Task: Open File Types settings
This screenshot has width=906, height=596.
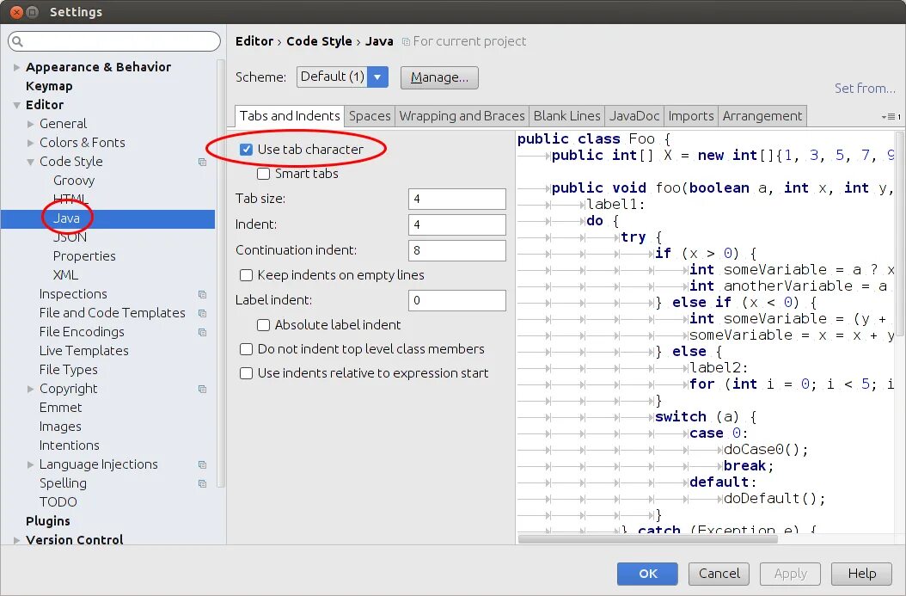Action: [x=68, y=370]
